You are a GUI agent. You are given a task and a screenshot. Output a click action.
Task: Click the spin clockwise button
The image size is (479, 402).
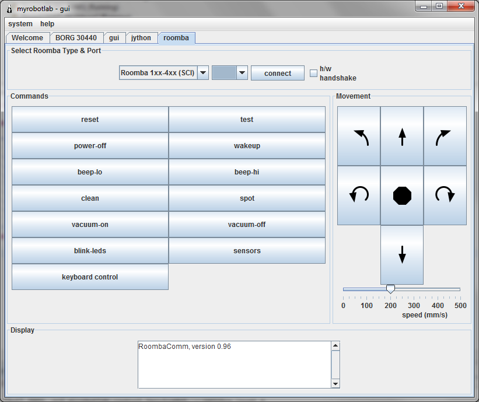point(445,195)
